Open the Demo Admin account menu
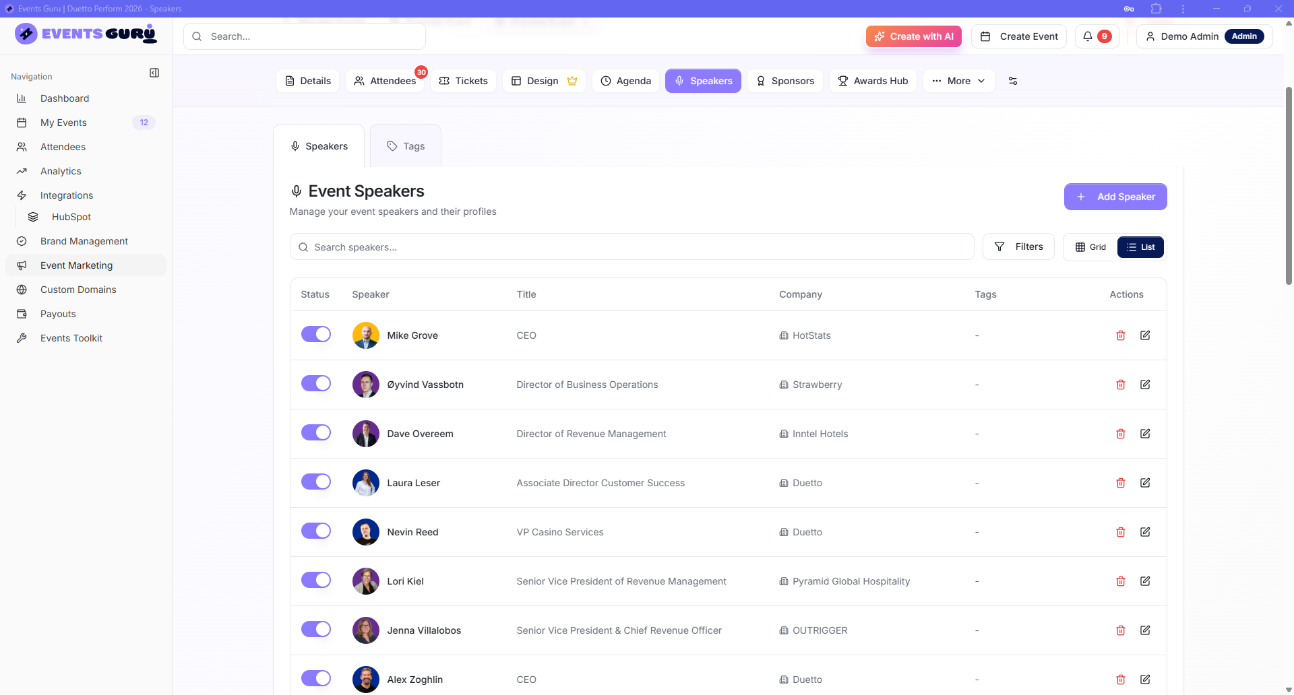This screenshot has width=1294, height=695. pyautogui.click(x=1204, y=36)
